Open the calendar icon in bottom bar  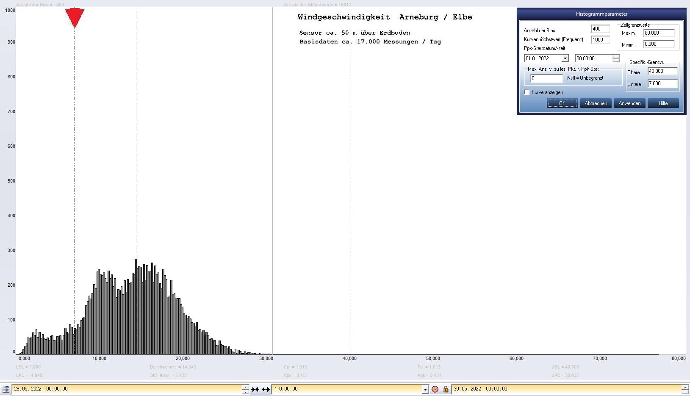click(6, 389)
